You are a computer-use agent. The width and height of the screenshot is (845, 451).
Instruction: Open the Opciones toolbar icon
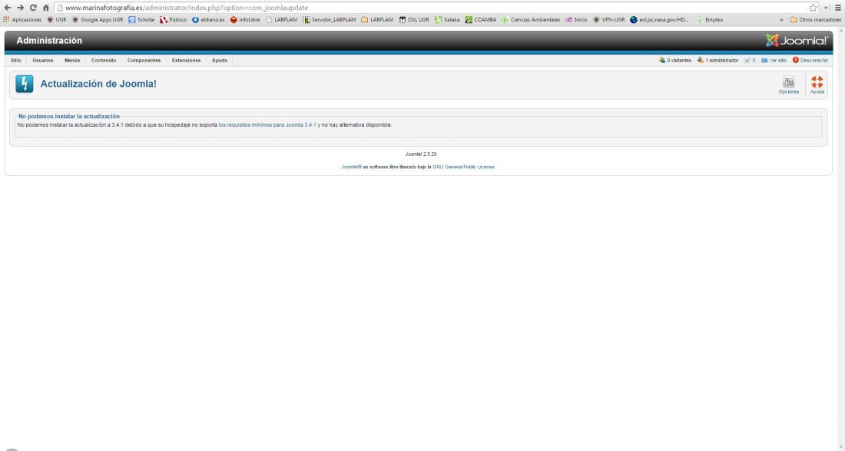click(788, 85)
